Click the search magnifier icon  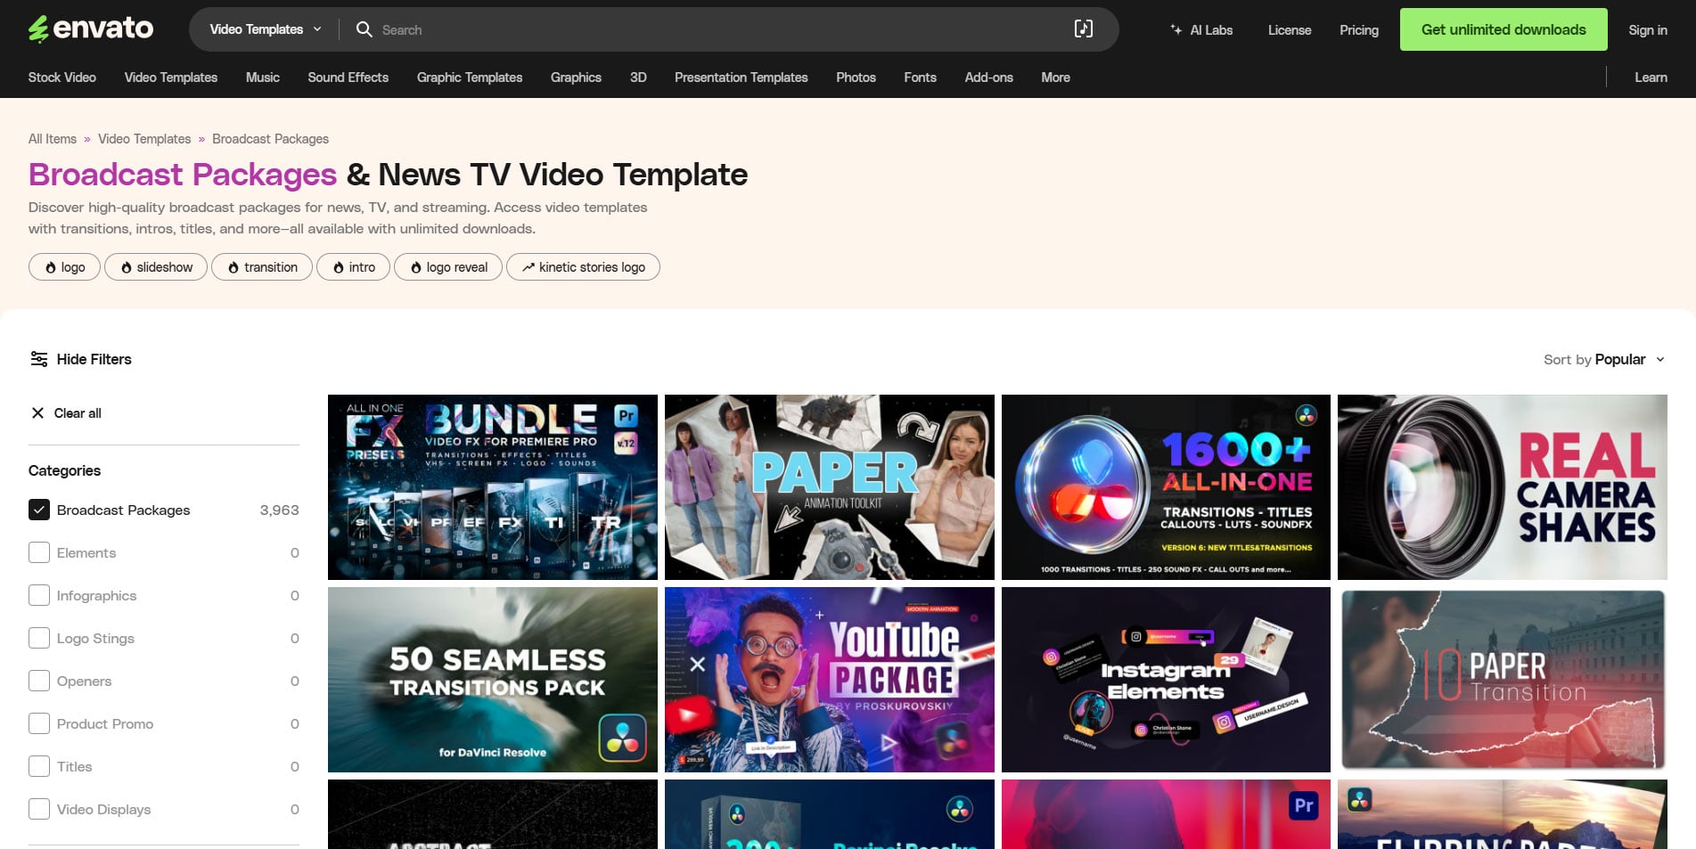click(364, 29)
